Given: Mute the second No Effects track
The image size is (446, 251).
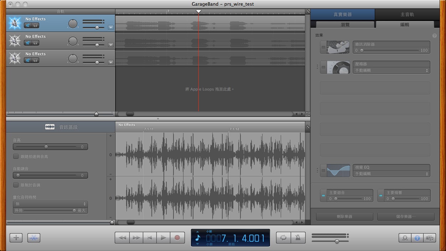Looking at the screenshot, I should coord(27,43).
